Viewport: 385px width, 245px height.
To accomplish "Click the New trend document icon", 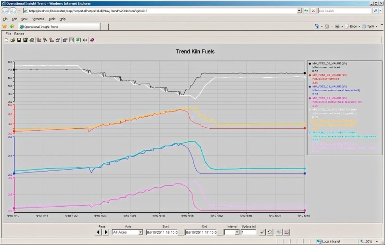I will (7, 40).
